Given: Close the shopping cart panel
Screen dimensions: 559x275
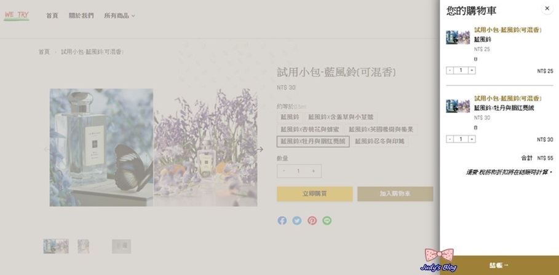Looking at the screenshot, I should tap(547, 8).
